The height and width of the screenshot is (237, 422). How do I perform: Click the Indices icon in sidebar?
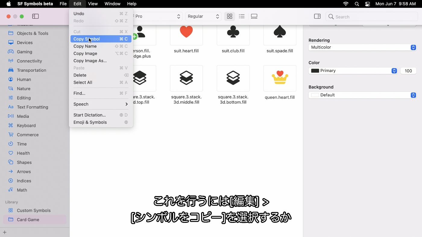pos(11,181)
